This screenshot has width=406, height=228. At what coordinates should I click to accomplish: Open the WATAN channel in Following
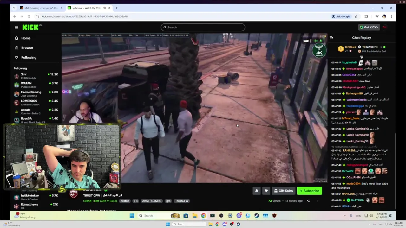(36, 85)
